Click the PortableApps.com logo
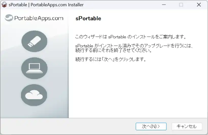The height and width of the screenshot is (135, 208). coord(34,18)
